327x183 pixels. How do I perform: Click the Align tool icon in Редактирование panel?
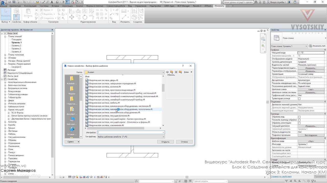pyautogui.click(x=72, y=11)
